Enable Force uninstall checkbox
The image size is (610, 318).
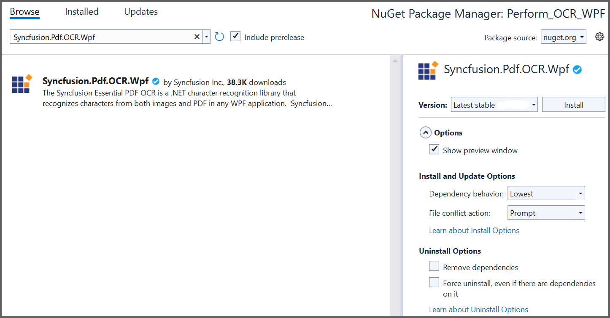coord(434,282)
